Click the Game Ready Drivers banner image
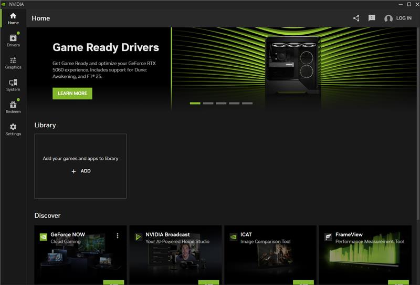The image size is (420, 285). coord(294,68)
